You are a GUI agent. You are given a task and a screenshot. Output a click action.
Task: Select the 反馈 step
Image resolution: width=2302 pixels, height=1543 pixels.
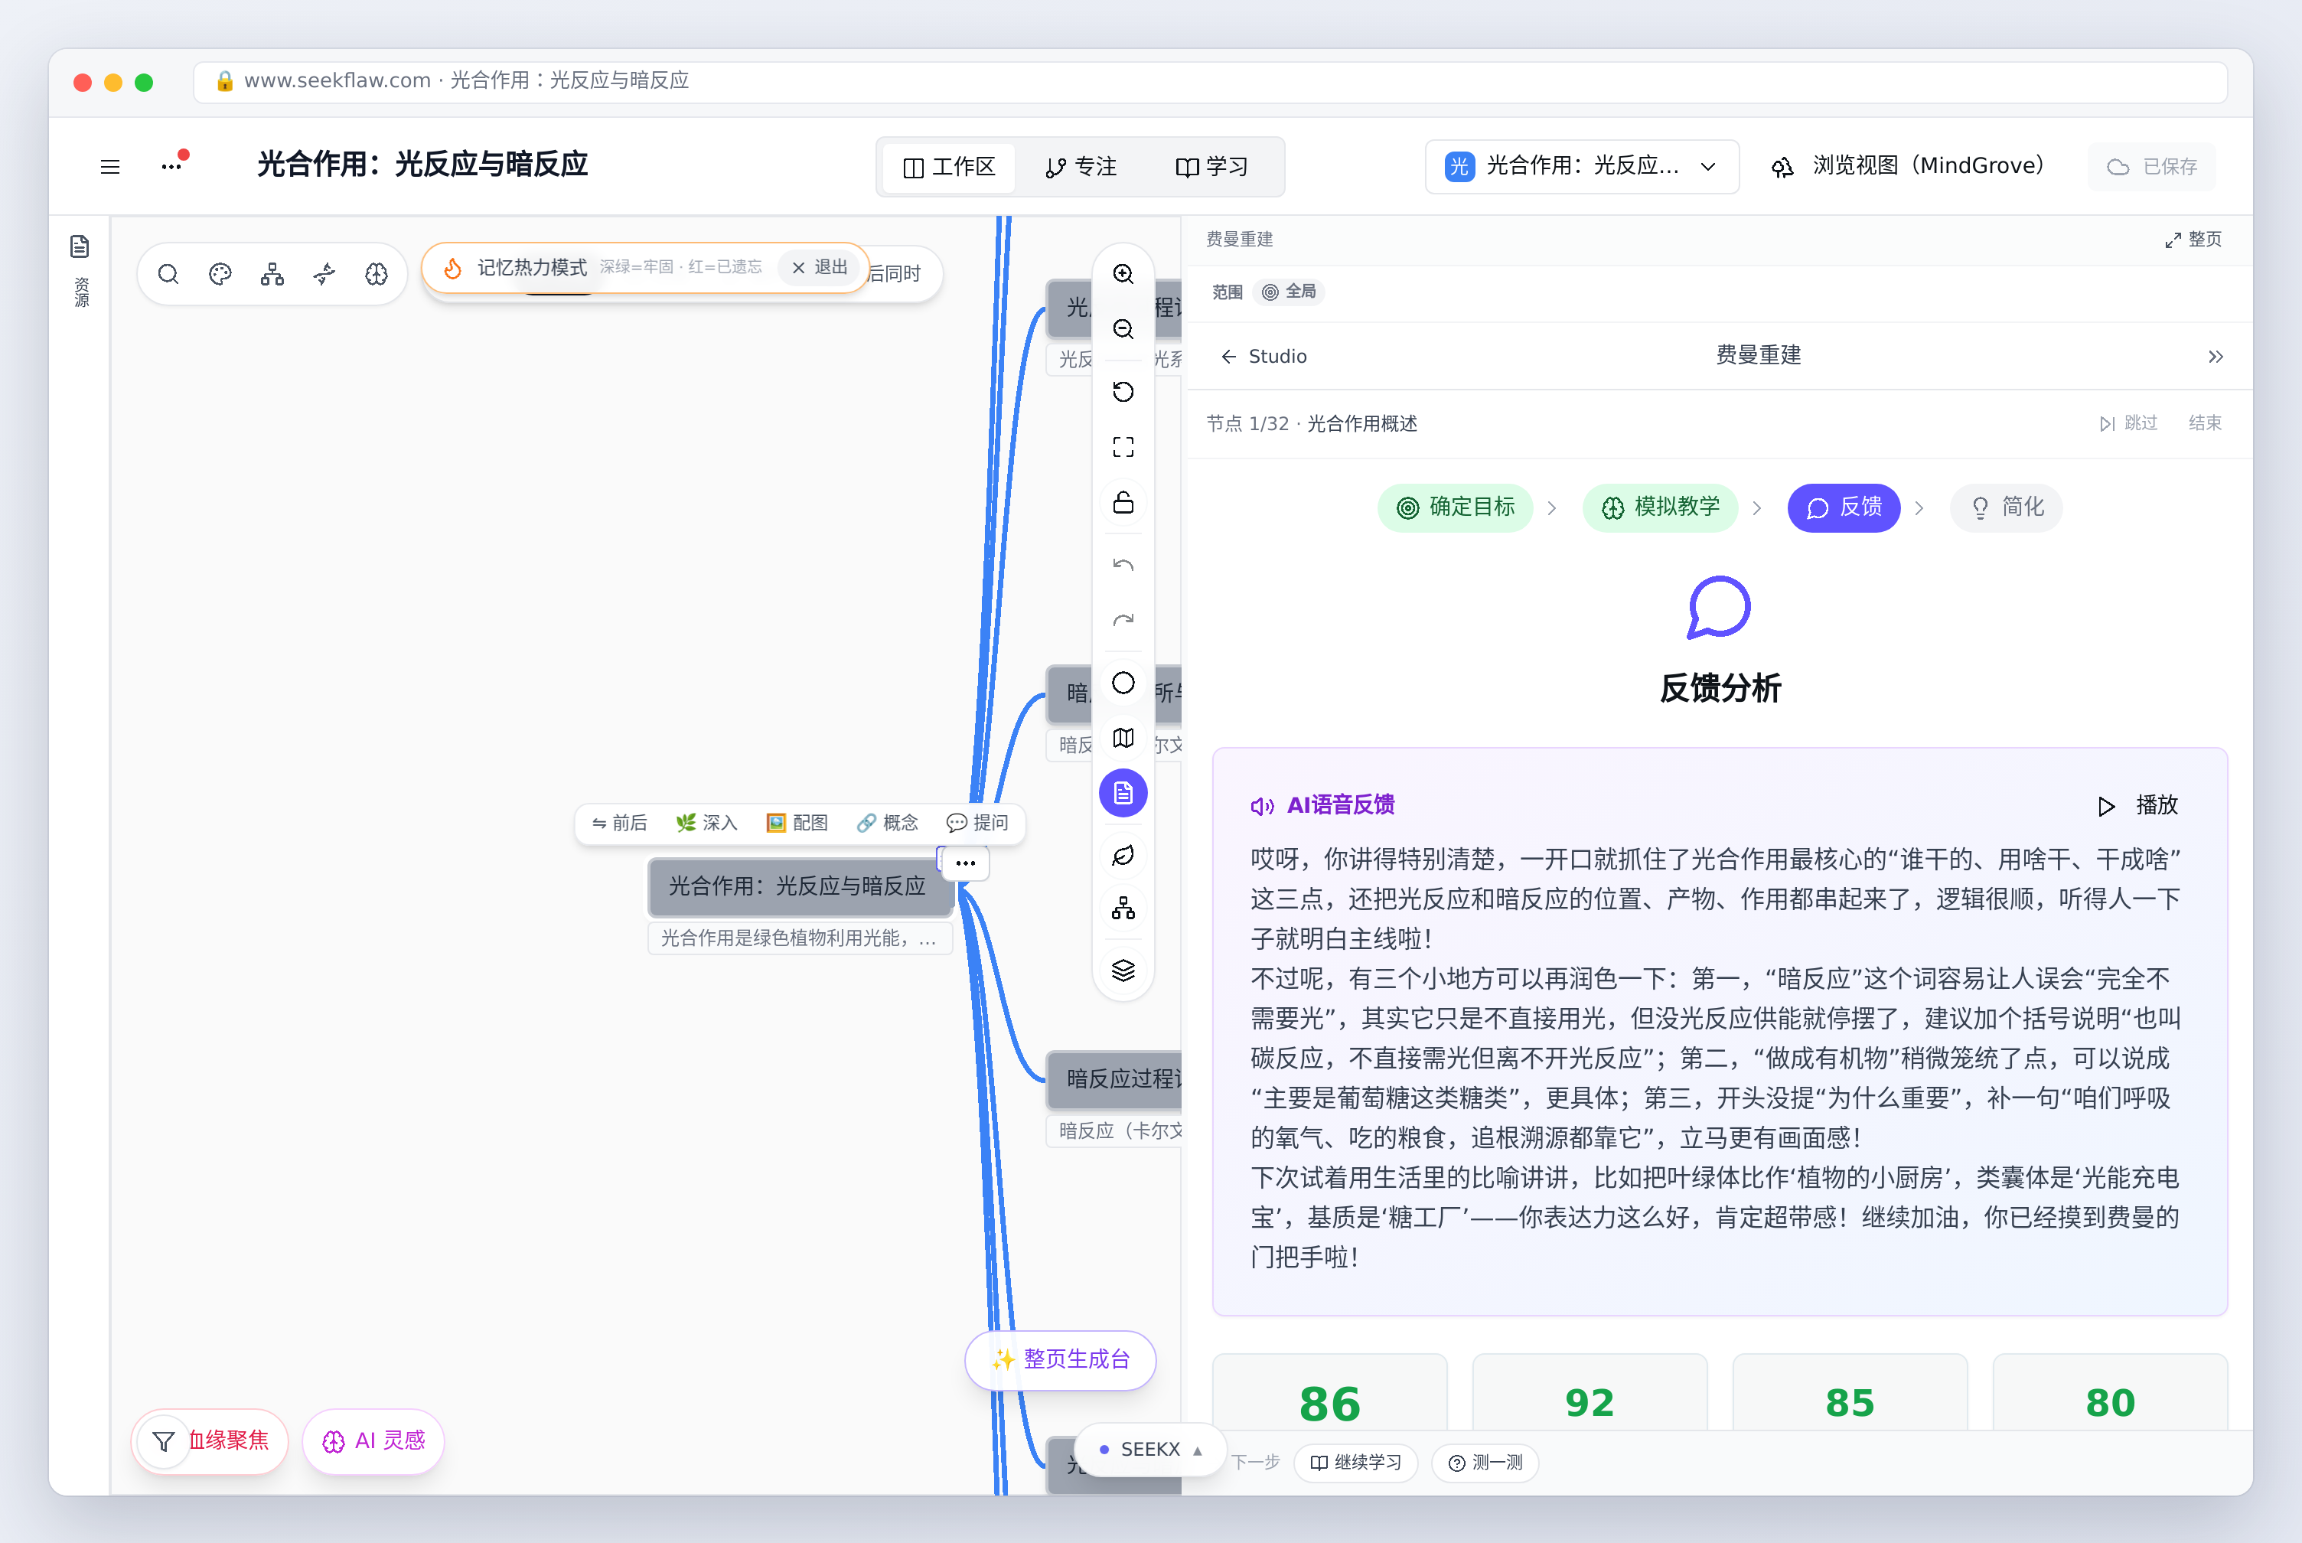pyautogui.click(x=1844, y=507)
